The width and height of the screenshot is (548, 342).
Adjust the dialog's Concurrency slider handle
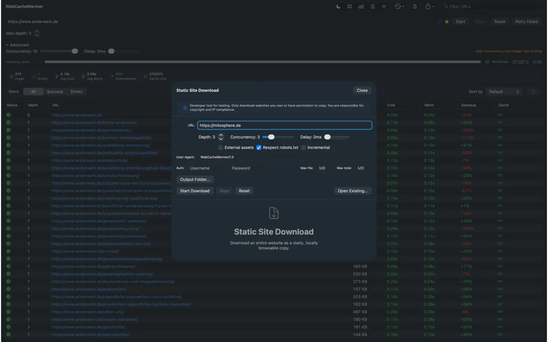pos(271,137)
